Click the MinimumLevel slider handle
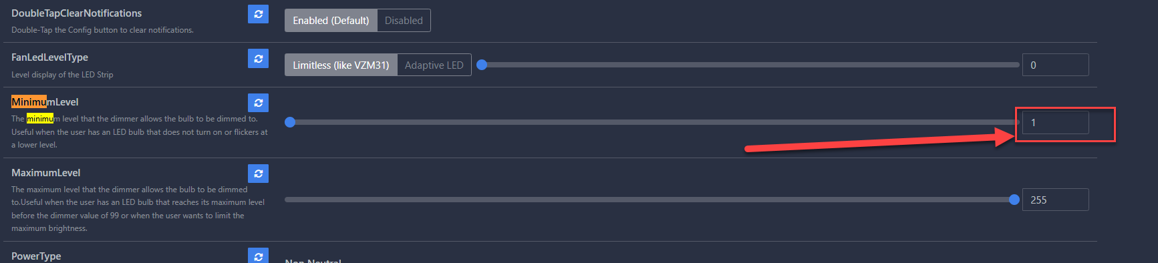The height and width of the screenshot is (263, 1158). tap(290, 122)
